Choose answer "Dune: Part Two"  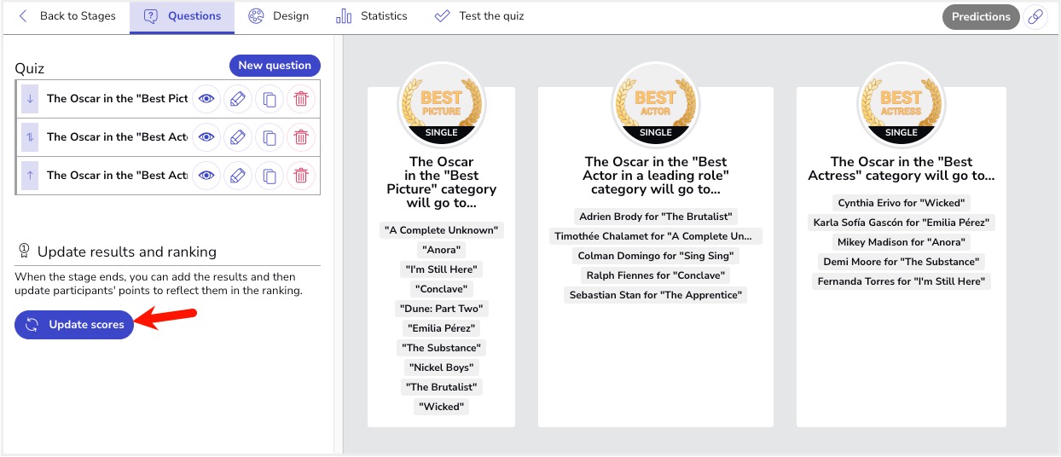(441, 309)
